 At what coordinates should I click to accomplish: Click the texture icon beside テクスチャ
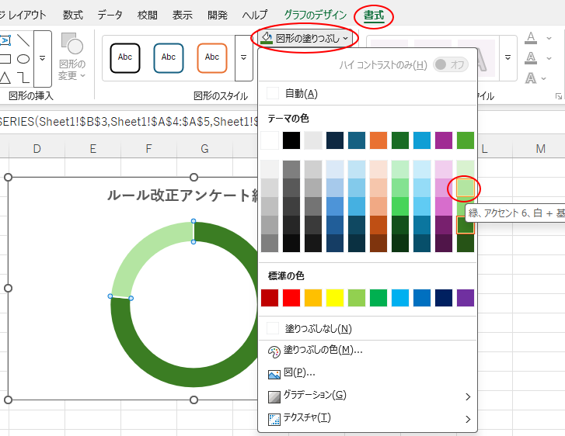[274, 420]
